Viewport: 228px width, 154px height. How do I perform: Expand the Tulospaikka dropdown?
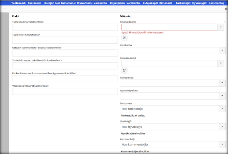[x=222, y=83]
